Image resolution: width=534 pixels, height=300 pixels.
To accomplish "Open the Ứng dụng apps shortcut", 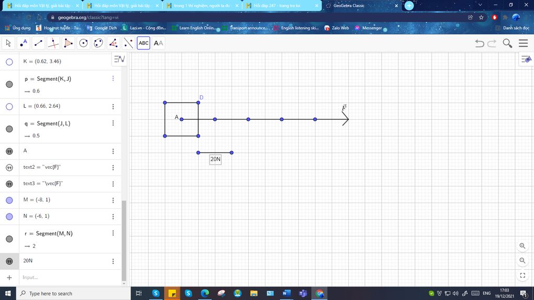I will 17,28.
